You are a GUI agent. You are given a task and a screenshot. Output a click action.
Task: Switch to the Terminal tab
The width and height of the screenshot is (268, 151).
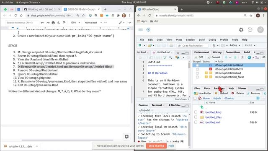coord(157,105)
